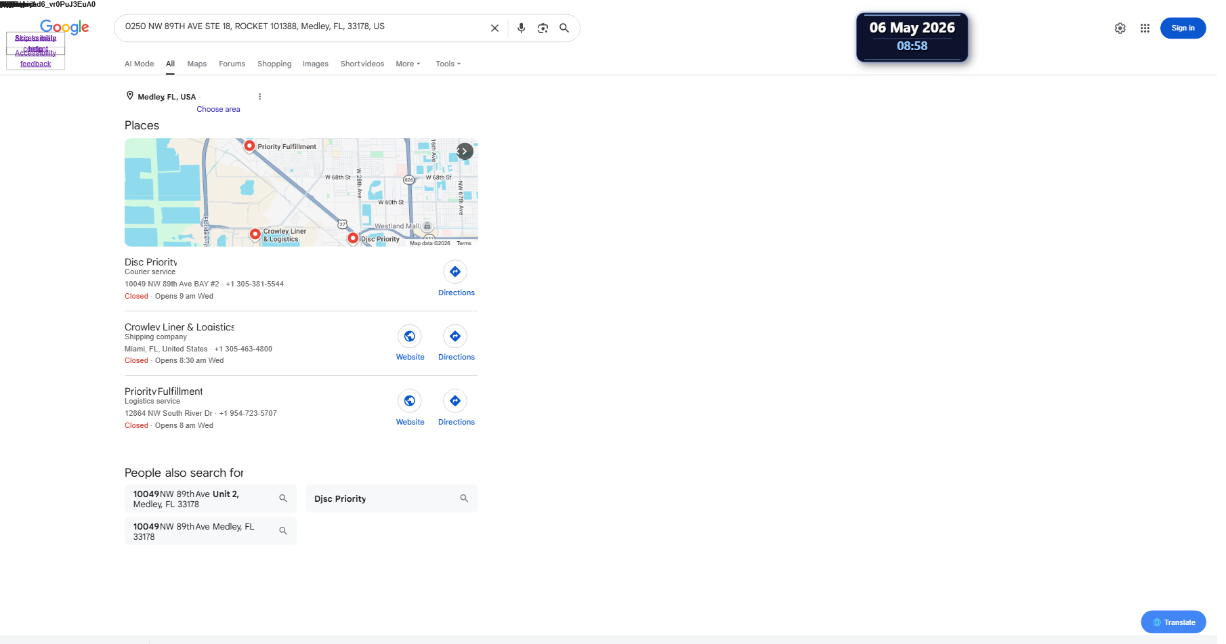This screenshot has height=644, width=1226.
Task: Click the location pin icon near Medley
Action: [x=130, y=95]
